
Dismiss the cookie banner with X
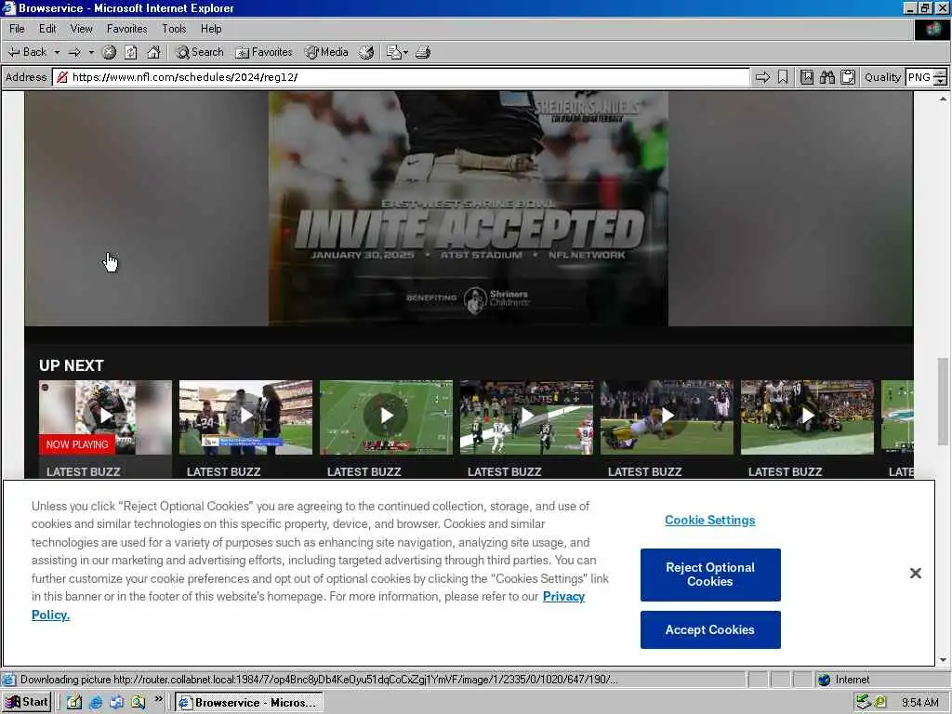(x=916, y=573)
